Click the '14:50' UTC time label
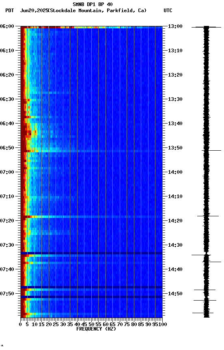This screenshot has height=350, width=224. coord(175,294)
